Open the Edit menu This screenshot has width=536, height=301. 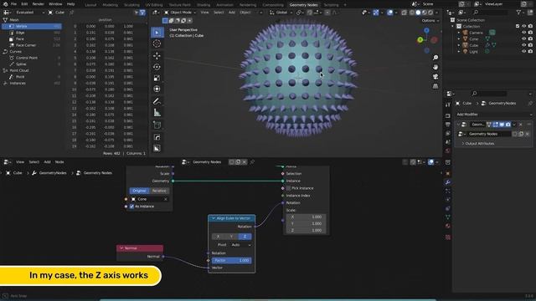pos(24,4)
